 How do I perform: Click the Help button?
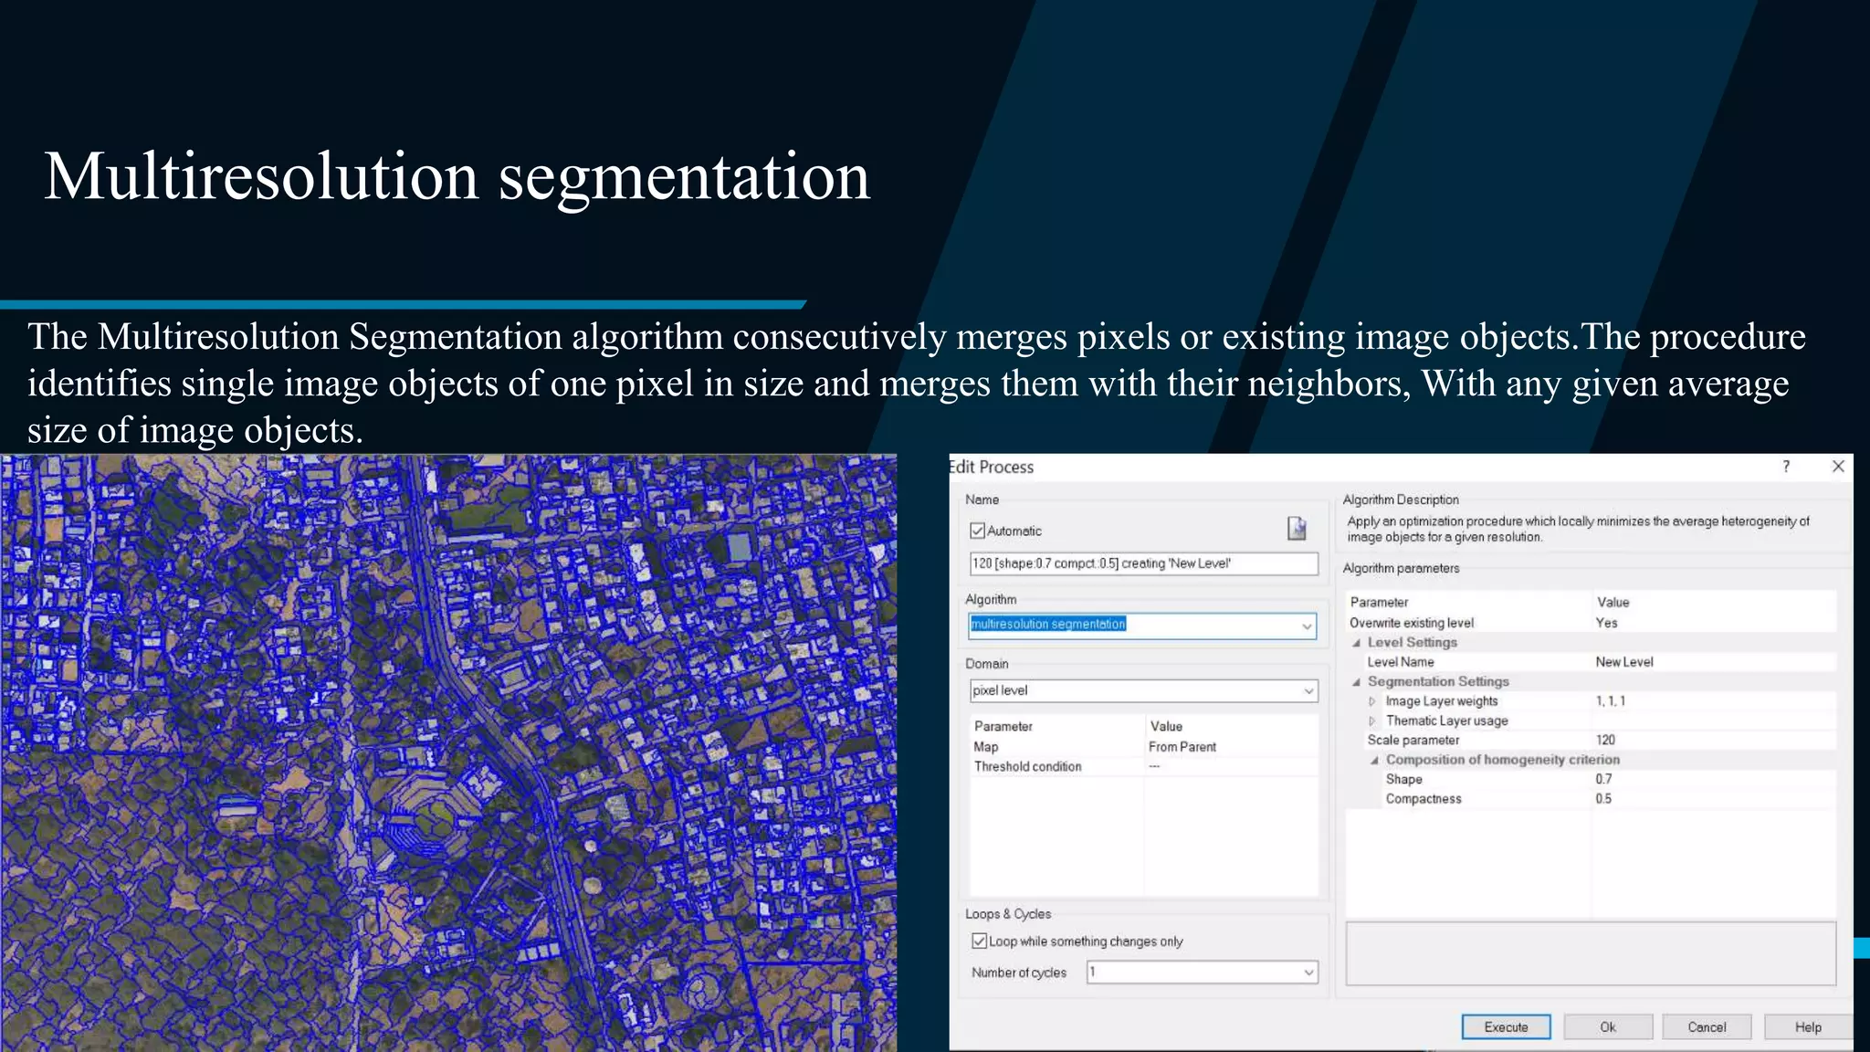point(1808,1026)
